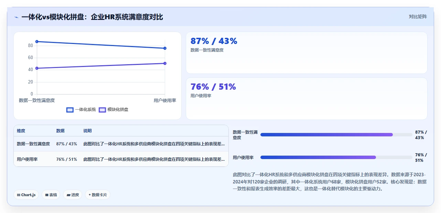Click the Chart.js tag chip
Screen dimensions: 441x213
[x=26, y=195]
